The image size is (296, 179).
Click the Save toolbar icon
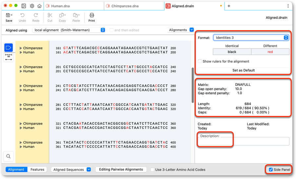click(x=9, y=15)
